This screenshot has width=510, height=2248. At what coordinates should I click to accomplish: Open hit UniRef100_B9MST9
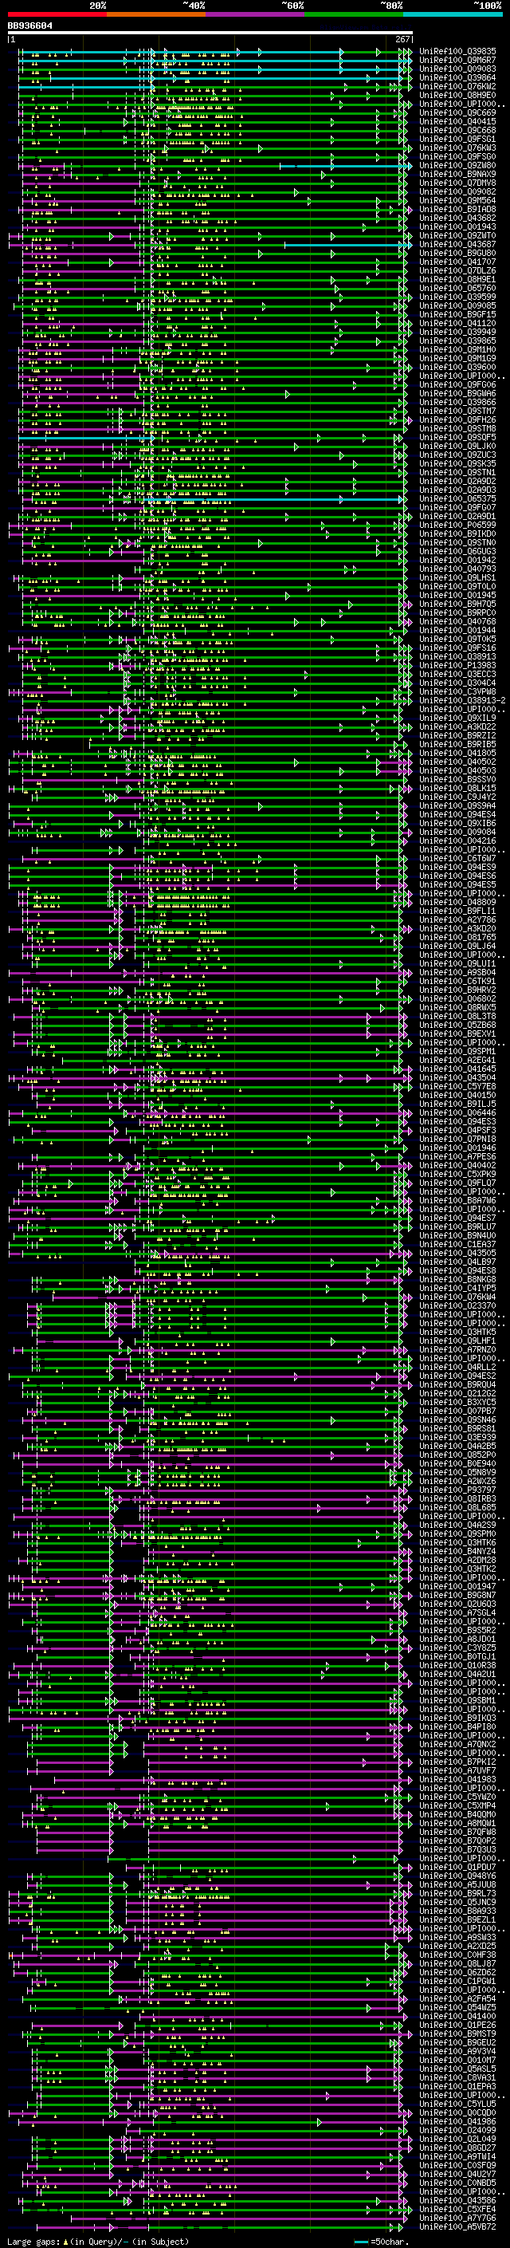(x=457, y=2034)
